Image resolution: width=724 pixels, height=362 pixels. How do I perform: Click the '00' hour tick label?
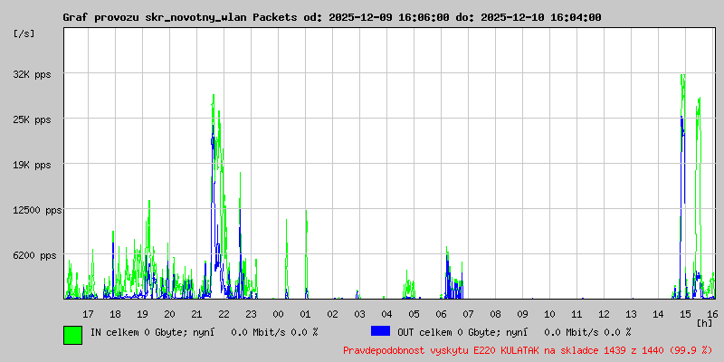point(278,314)
